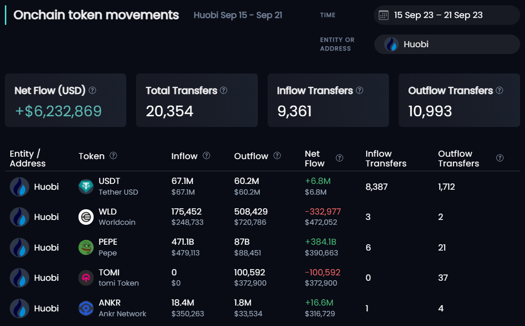This screenshot has height=326, width=525.
Task: Select the USDT token name
Action: (109, 181)
